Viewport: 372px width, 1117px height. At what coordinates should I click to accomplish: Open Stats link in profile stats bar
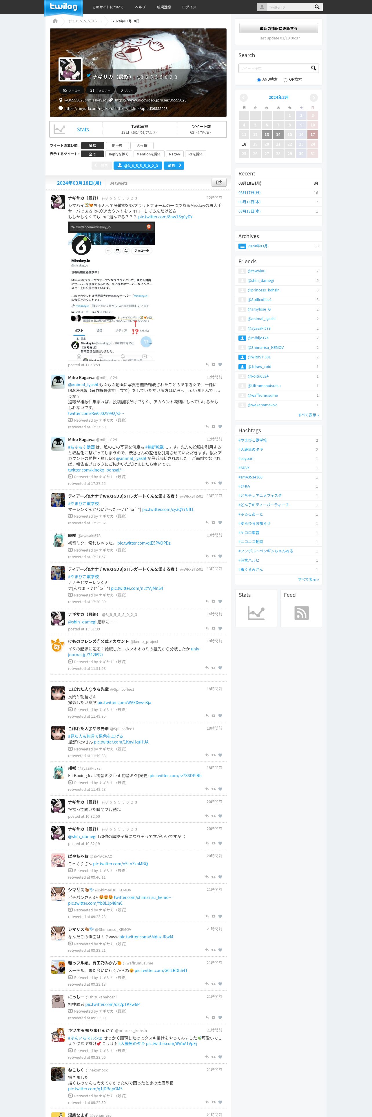(x=83, y=129)
